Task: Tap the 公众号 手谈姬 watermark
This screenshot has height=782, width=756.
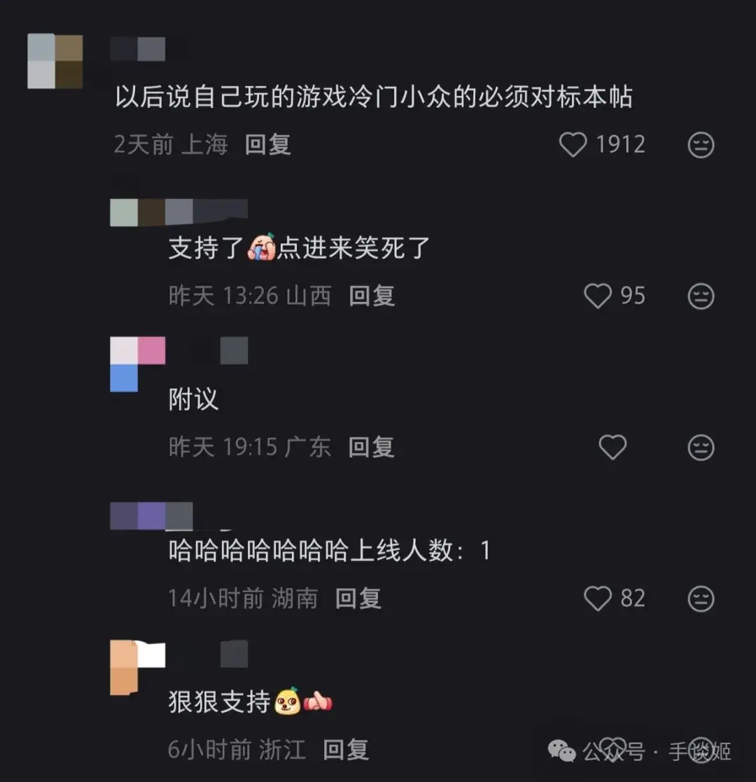Action: (x=639, y=751)
